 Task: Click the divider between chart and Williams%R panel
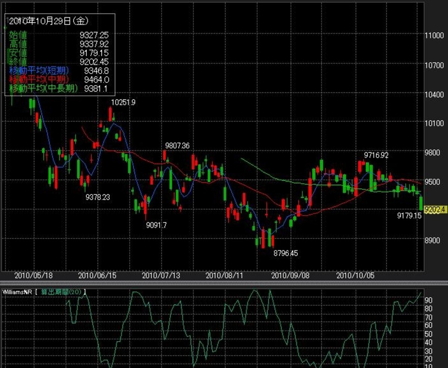224,283
